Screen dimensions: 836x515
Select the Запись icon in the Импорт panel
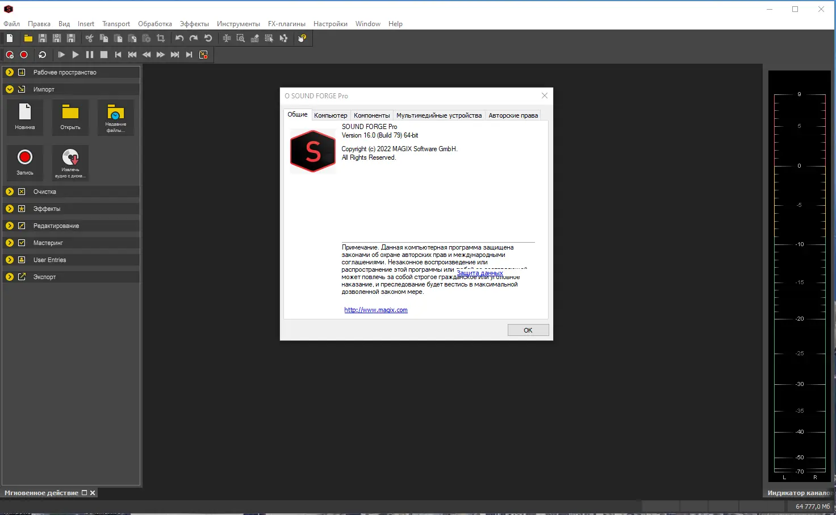pos(24,163)
